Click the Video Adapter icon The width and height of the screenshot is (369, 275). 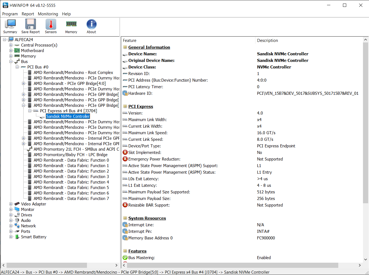[17, 204]
